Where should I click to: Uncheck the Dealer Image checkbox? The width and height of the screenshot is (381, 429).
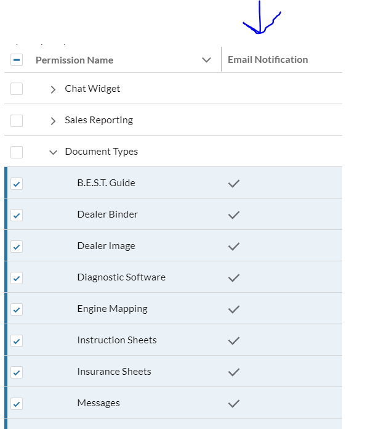17,247
